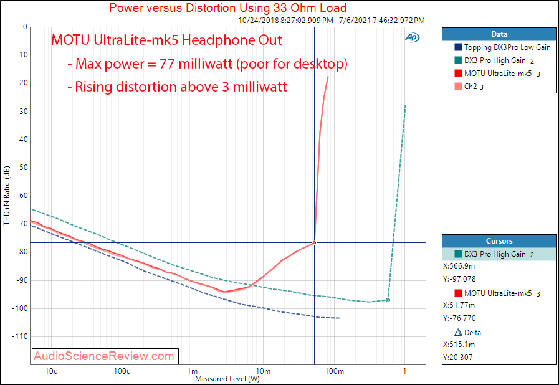Image resolution: width=559 pixels, height=385 pixels.
Task: Click the '100m' x-axis tick label
Action: coord(335,371)
